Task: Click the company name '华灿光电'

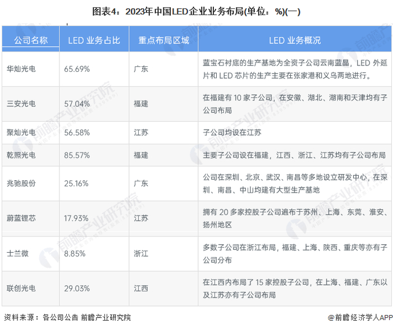Action: click(x=21, y=69)
